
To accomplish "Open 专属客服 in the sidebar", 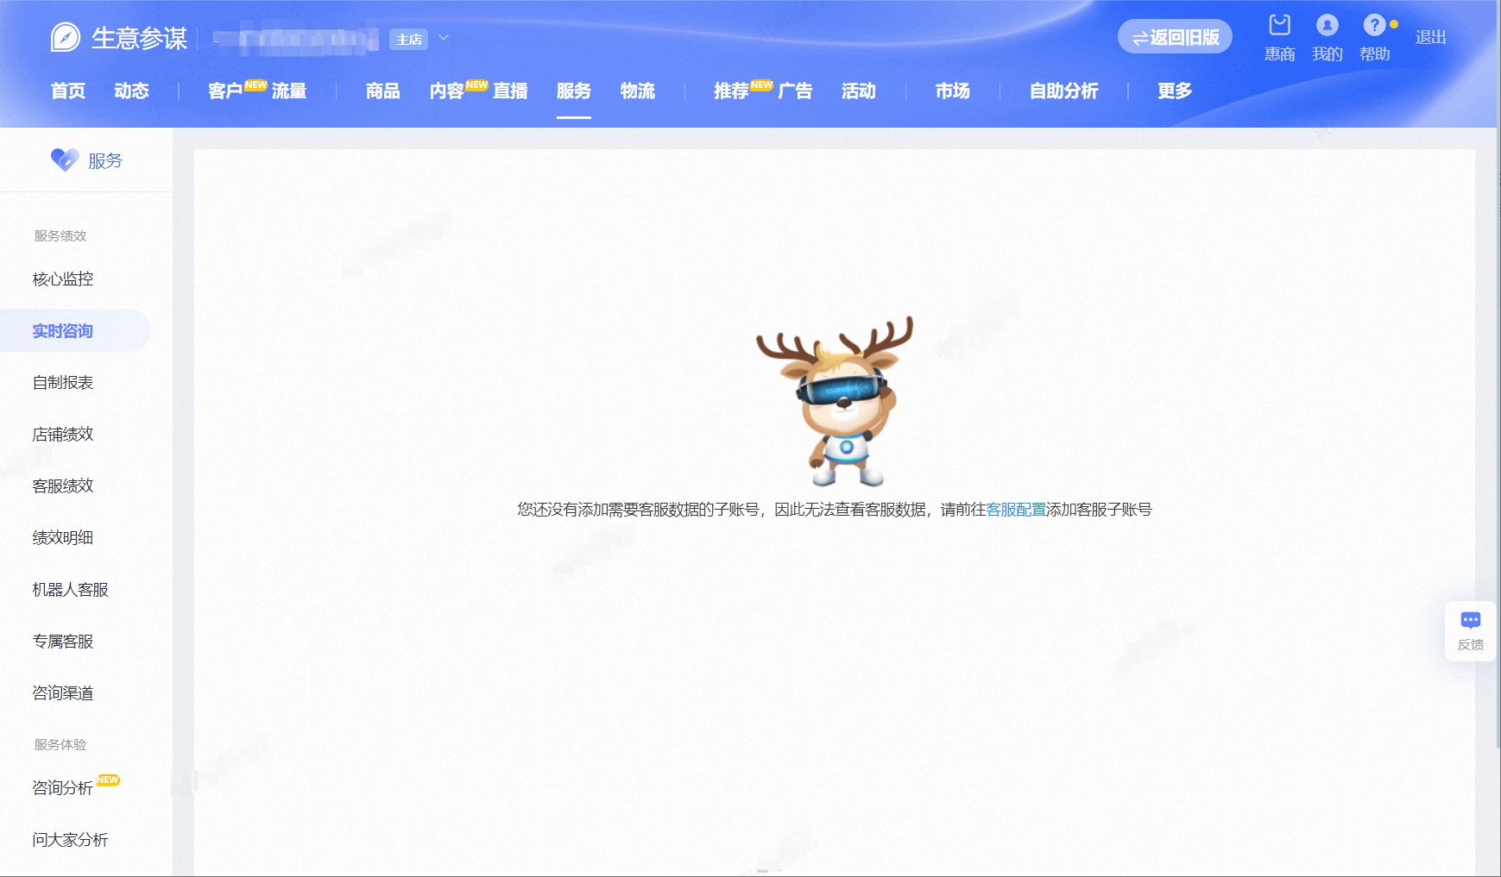I will coord(63,641).
